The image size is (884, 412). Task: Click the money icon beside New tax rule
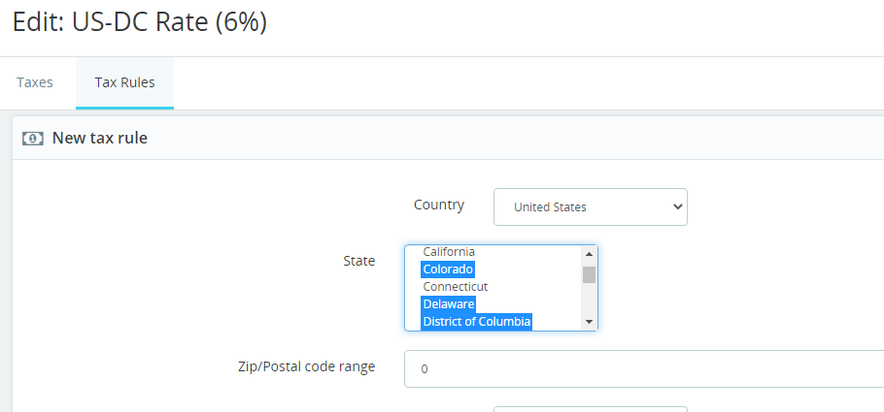click(x=32, y=139)
